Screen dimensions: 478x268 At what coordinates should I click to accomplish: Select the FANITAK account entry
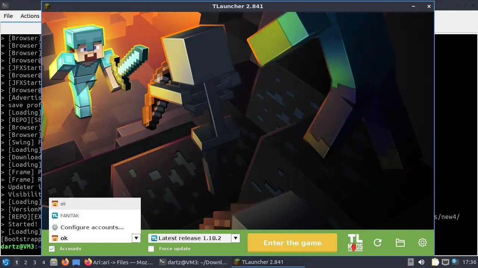coord(95,216)
